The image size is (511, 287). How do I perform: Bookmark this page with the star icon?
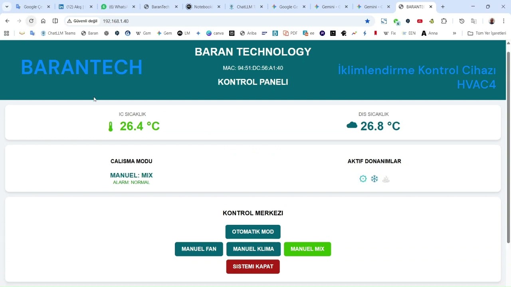367,21
